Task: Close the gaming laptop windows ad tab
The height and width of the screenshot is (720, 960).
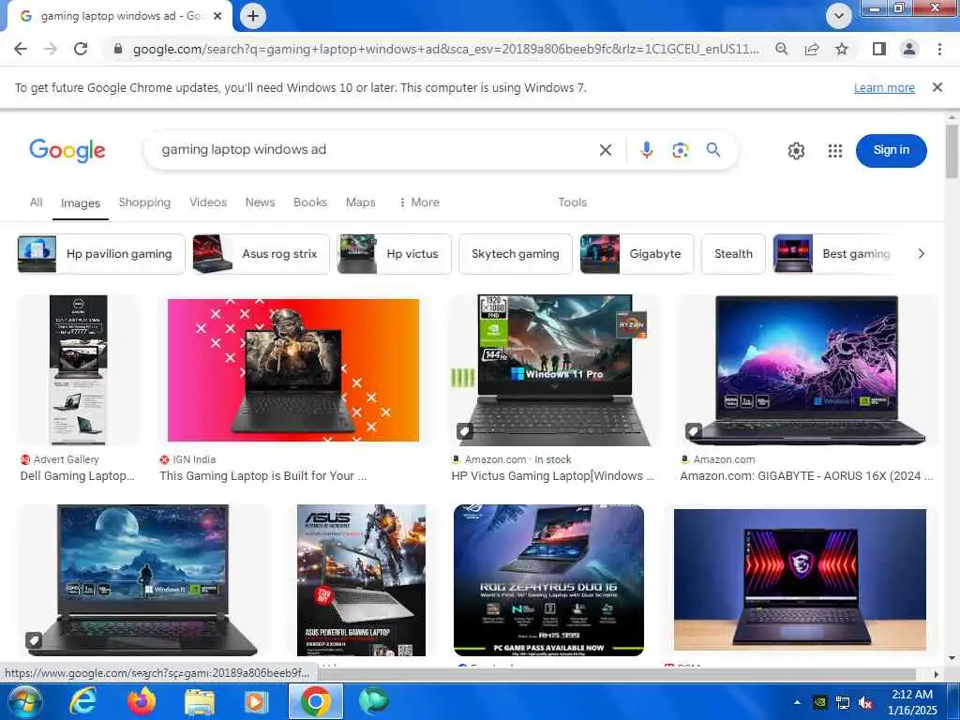Action: tap(217, 17)
